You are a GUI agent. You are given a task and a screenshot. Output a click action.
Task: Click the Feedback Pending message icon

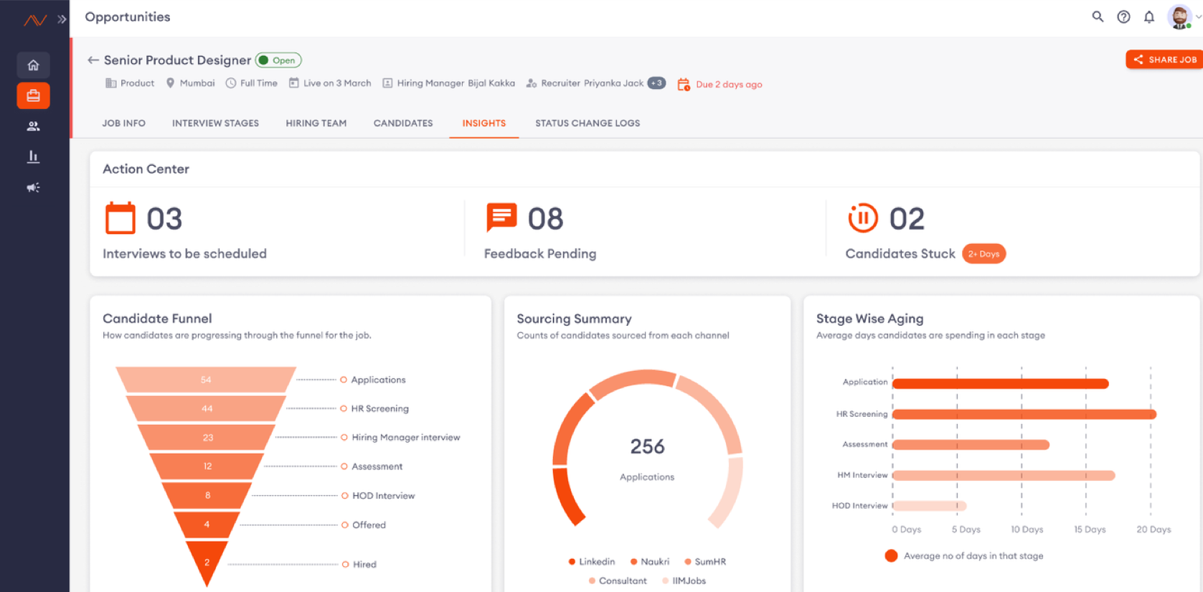tap(501, 217)
